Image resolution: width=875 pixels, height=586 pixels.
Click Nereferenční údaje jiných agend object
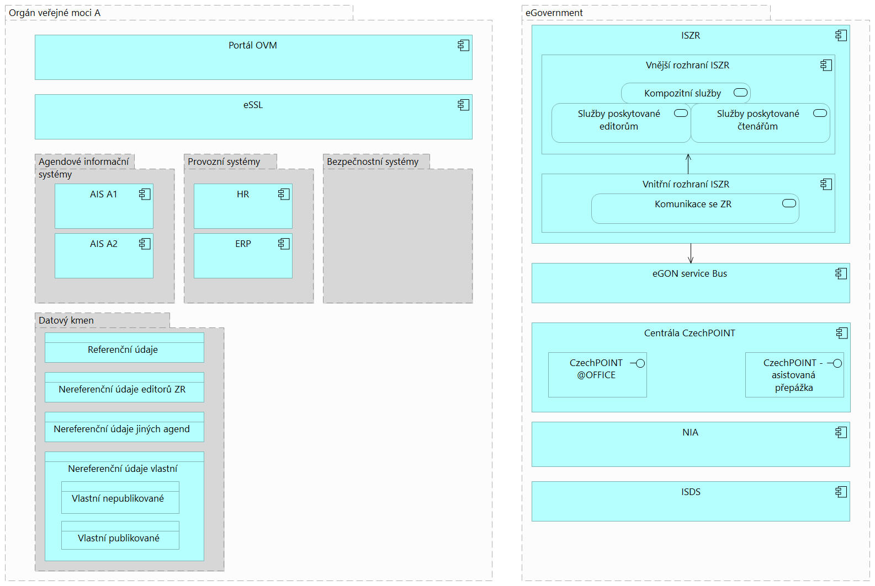coord(124,427)
